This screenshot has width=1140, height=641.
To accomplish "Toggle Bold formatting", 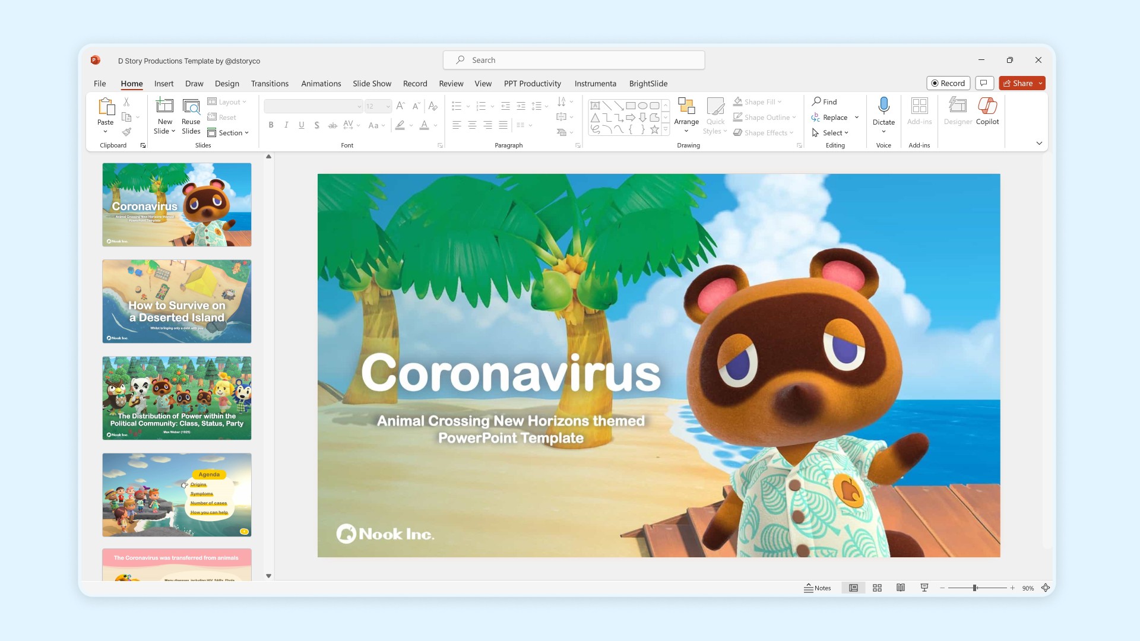I will [x=271, y=125].
